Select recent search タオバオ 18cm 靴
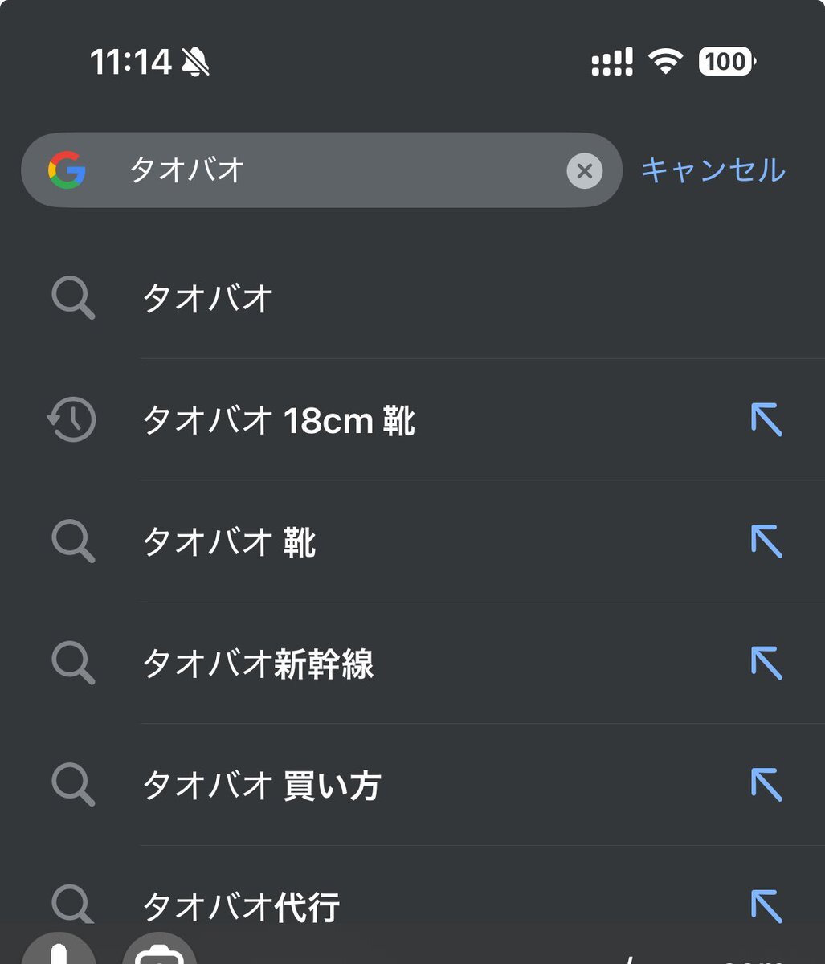825x964 pixels. (x=412, y=420)
